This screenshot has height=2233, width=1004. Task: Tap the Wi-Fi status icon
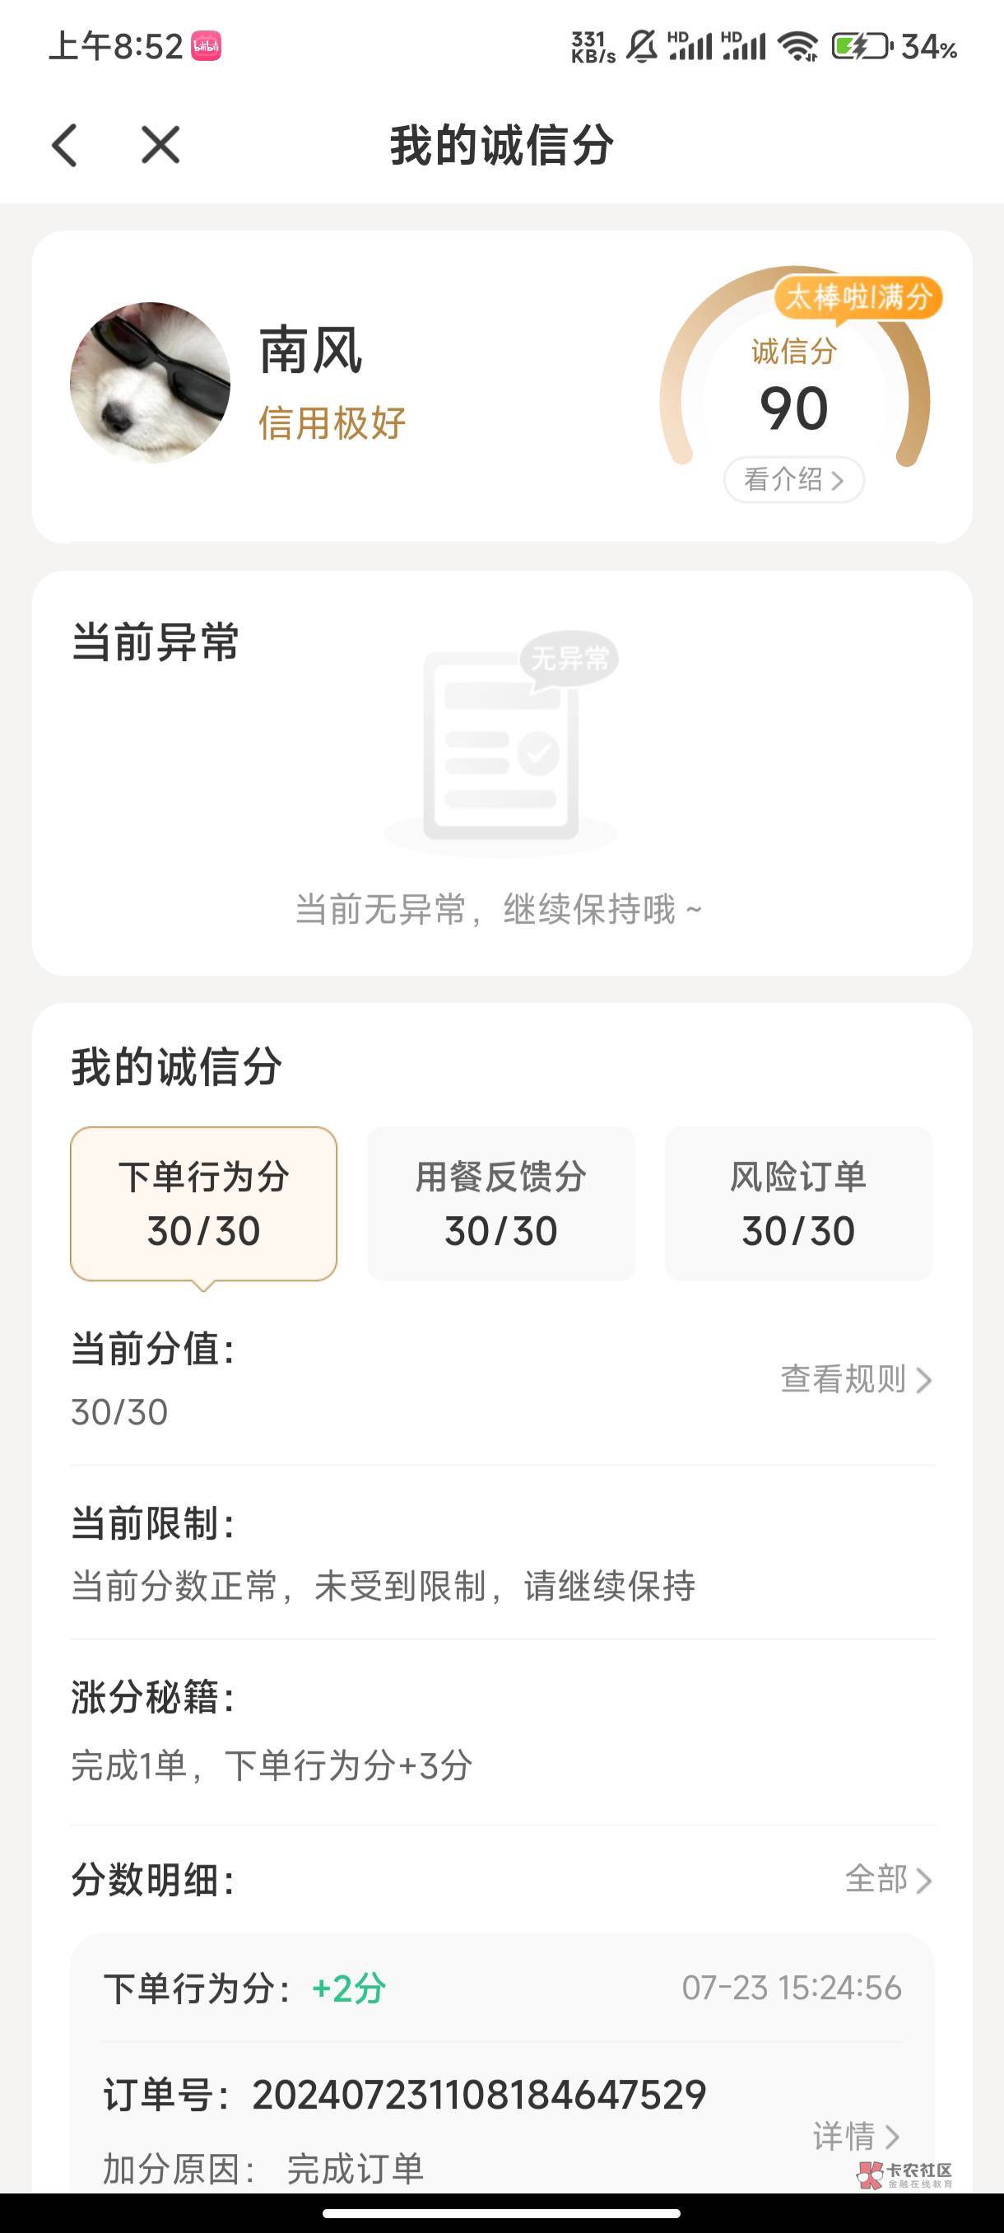tap(797, 46)
